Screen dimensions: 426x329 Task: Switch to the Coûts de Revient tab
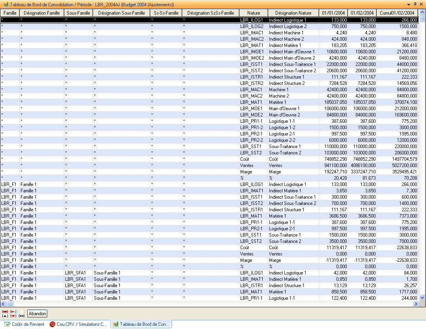24,324
